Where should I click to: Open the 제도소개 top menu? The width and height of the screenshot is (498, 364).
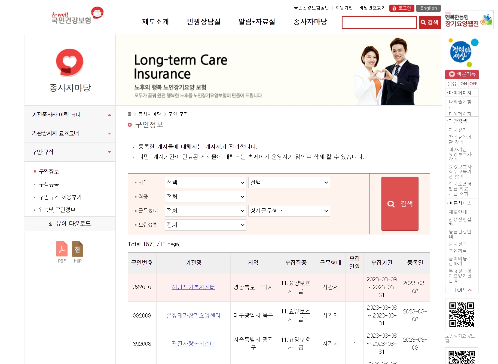[x=155, y=22]
